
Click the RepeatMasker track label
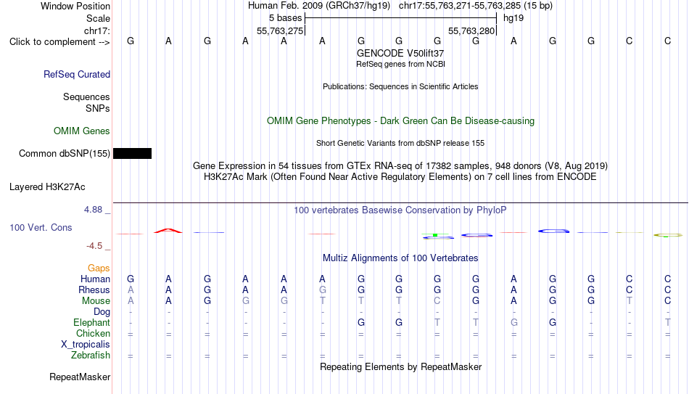pos(80,377)
